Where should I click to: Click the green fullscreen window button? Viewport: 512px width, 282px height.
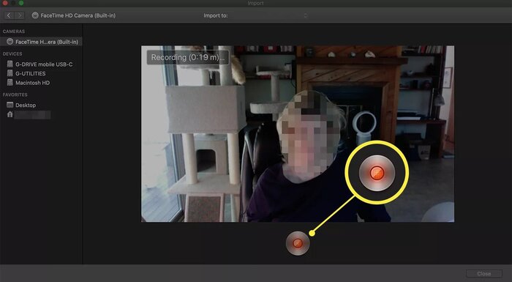21,3
